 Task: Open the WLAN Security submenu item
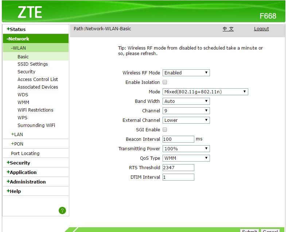pos(26,72)
